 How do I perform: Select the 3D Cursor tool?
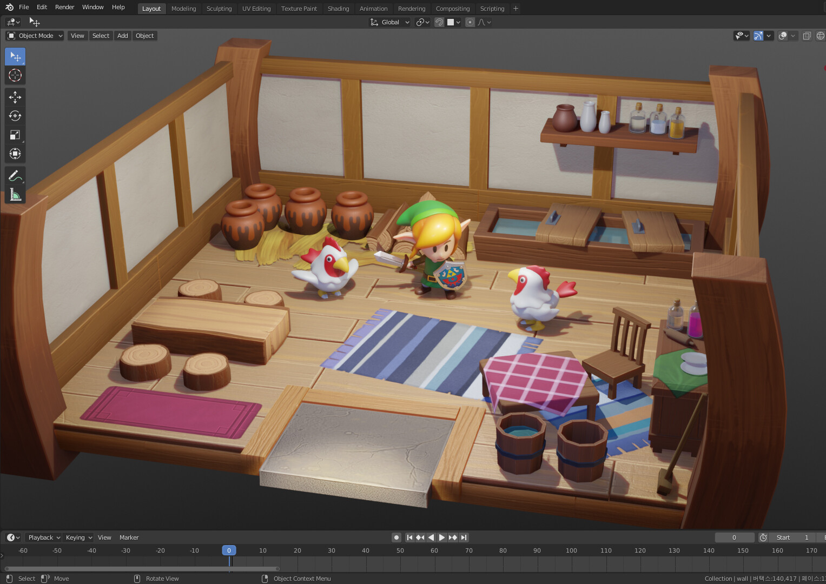click(x=15, y=75)
